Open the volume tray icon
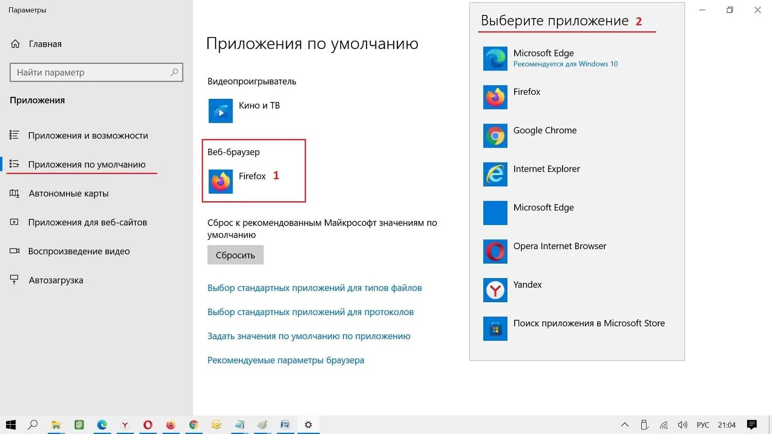This screenshot has width=772, height=434. click(683, 425)
